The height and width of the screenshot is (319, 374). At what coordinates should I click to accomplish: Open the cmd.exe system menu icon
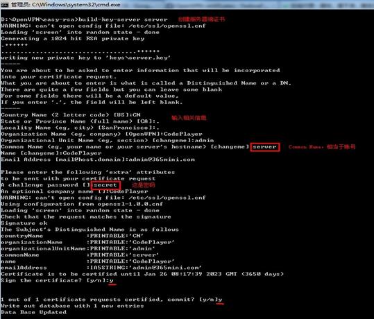pyautogui.click(x=5, y=5)
